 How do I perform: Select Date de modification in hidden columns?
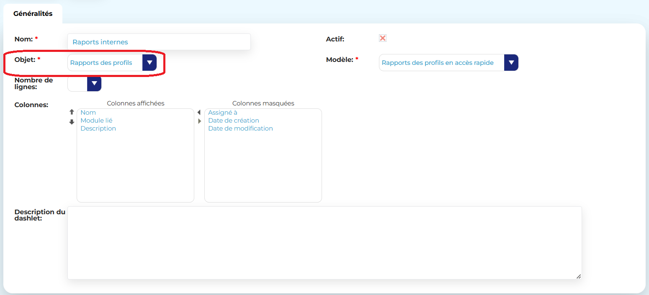tap(240, 128)
